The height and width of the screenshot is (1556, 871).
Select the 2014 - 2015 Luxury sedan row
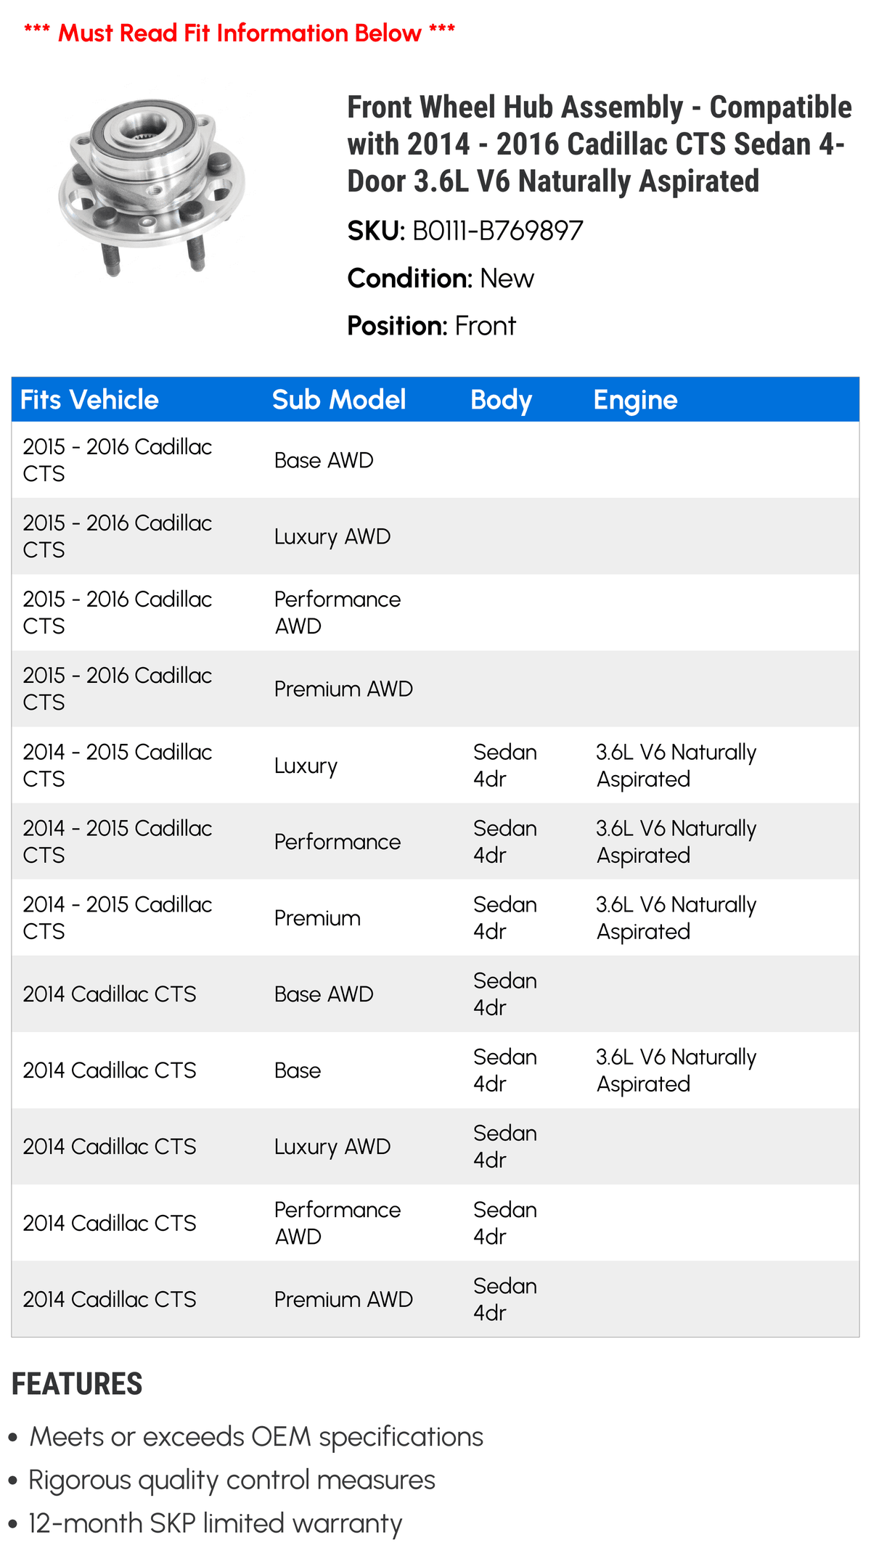(x=435, y=765)
